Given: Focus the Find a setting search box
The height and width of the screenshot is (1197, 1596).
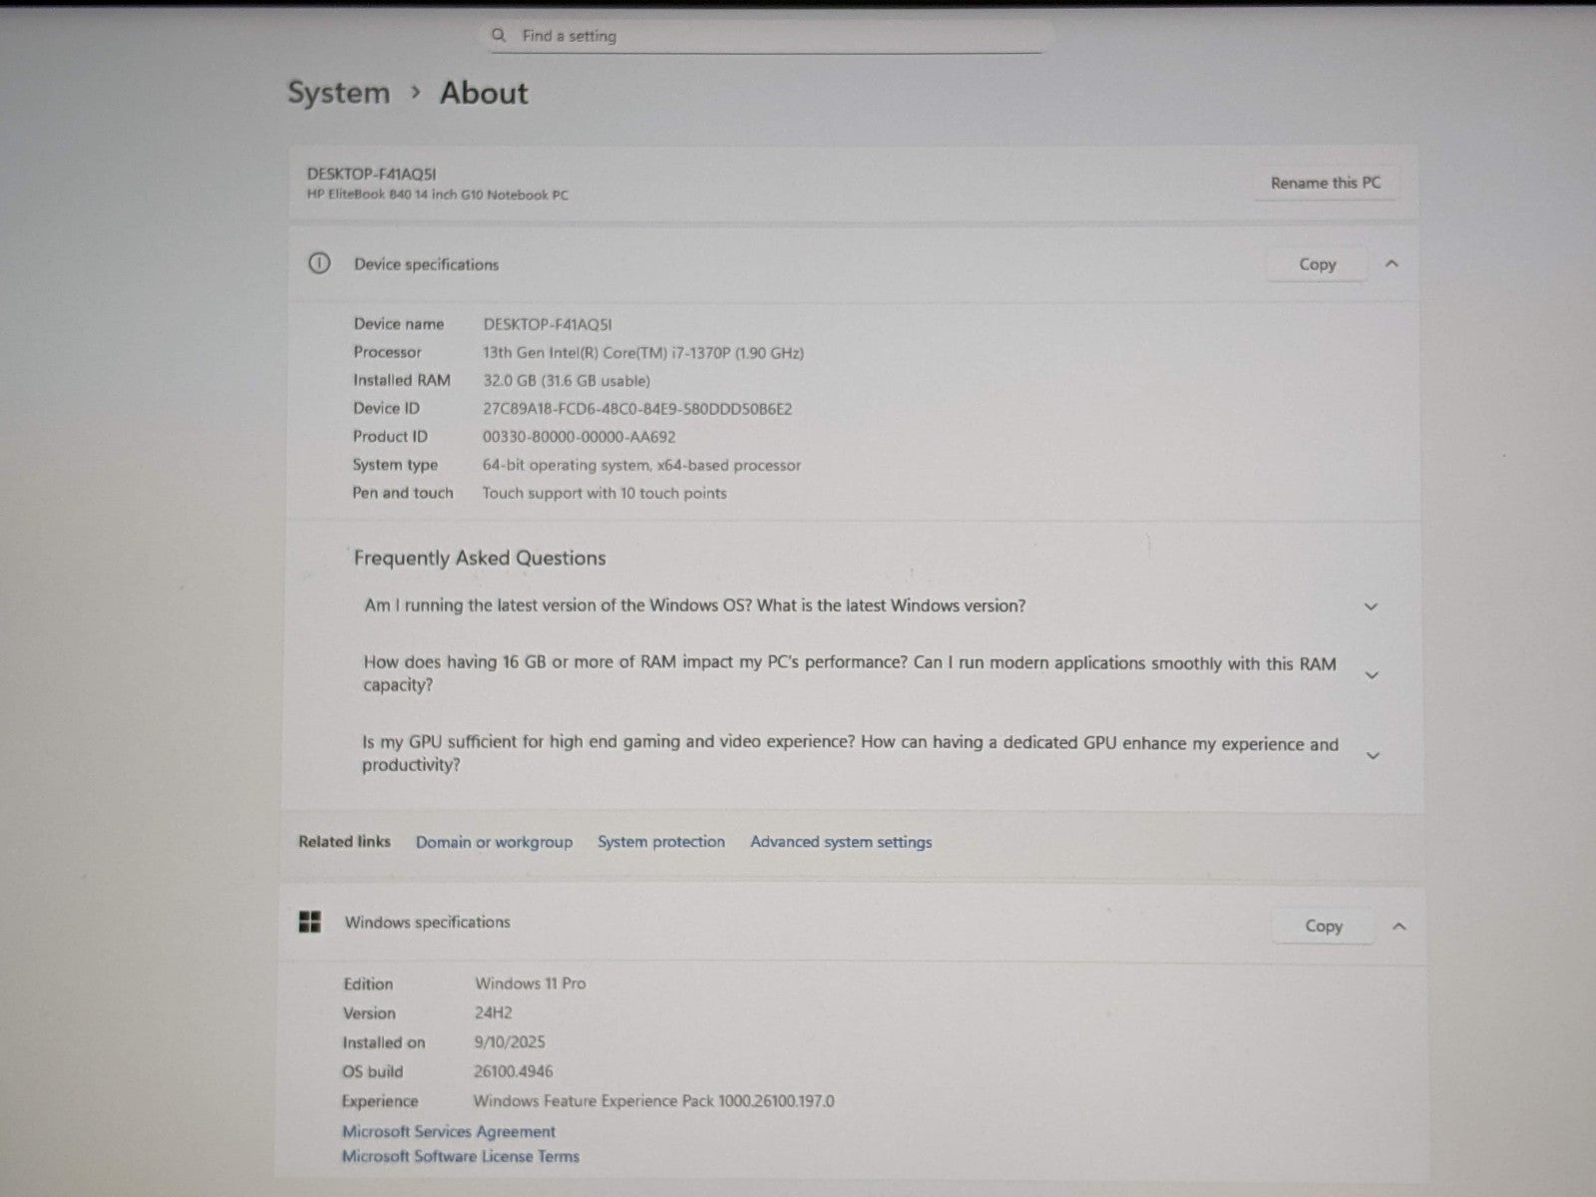Looking at the screenshot, I should pyautogui.click(x=768, y=36).
